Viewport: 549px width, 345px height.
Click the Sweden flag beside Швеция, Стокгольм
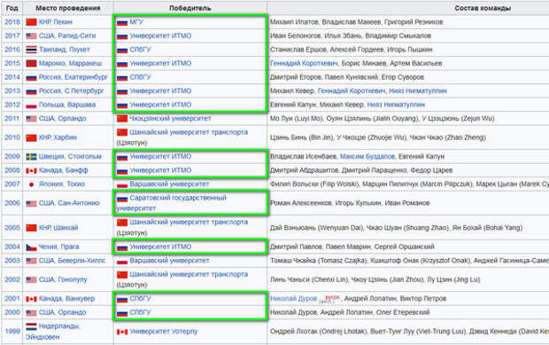click(x=31, y=157)
